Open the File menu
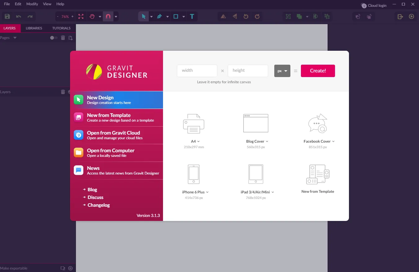The height and width of the screenshot is (272, 419). [x=7, y=4]
